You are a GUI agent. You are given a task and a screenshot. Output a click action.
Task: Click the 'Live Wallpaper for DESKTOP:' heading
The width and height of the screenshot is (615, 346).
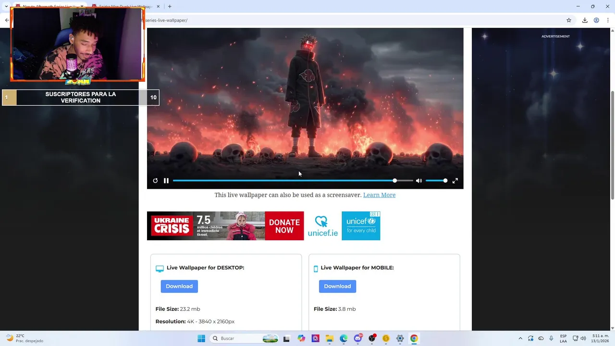(205, 268)
